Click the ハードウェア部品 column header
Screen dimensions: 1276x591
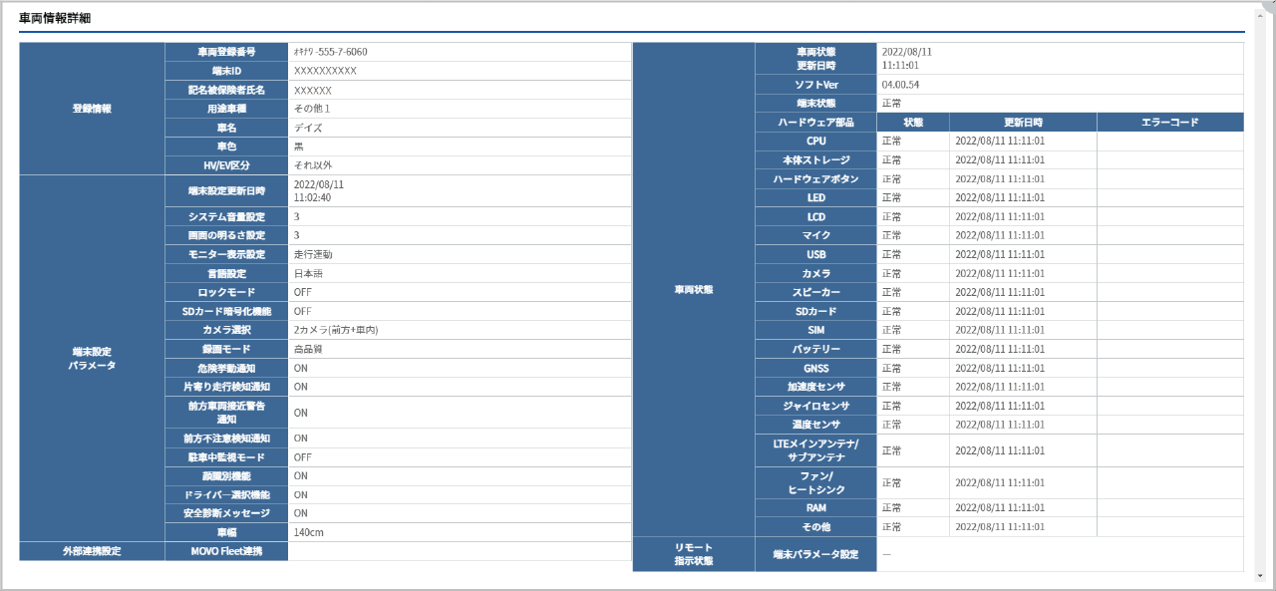point(815,123)
